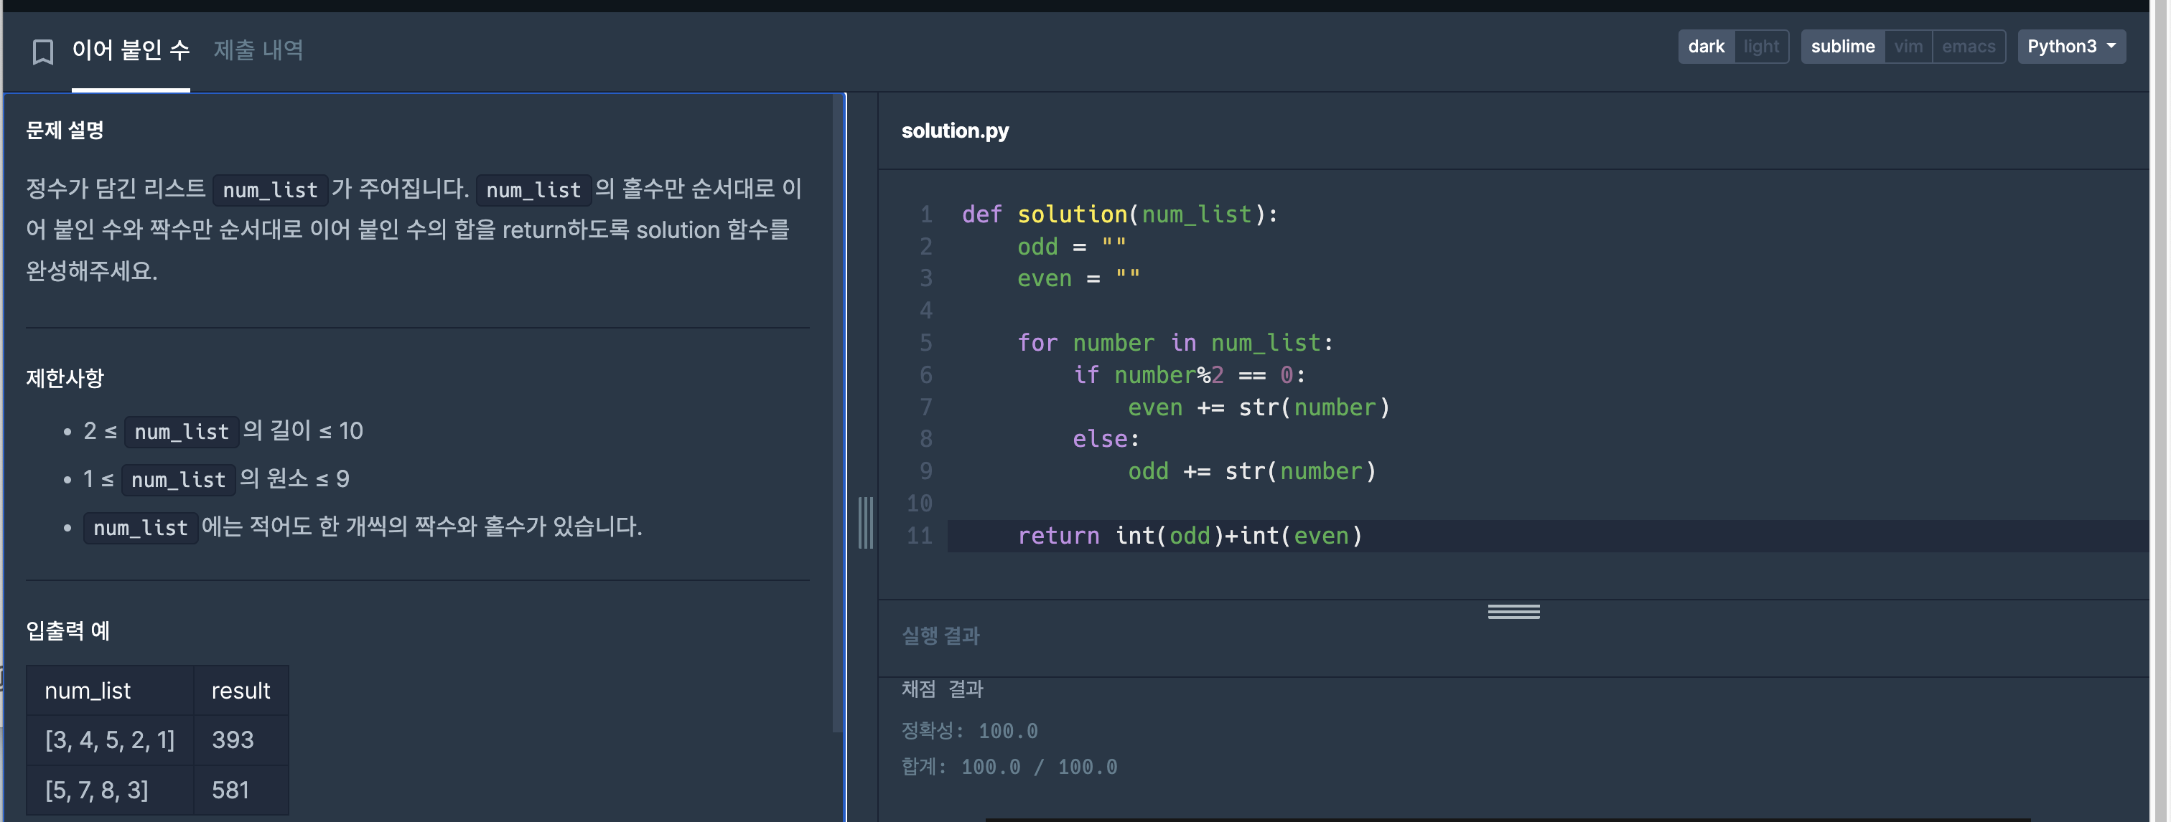Place cursor on the def solution line
2171x822 pixels.
pos(1119,214)
